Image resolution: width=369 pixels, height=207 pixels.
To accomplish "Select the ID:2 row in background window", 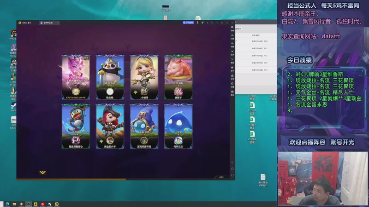I will click(x=256, y=56).
